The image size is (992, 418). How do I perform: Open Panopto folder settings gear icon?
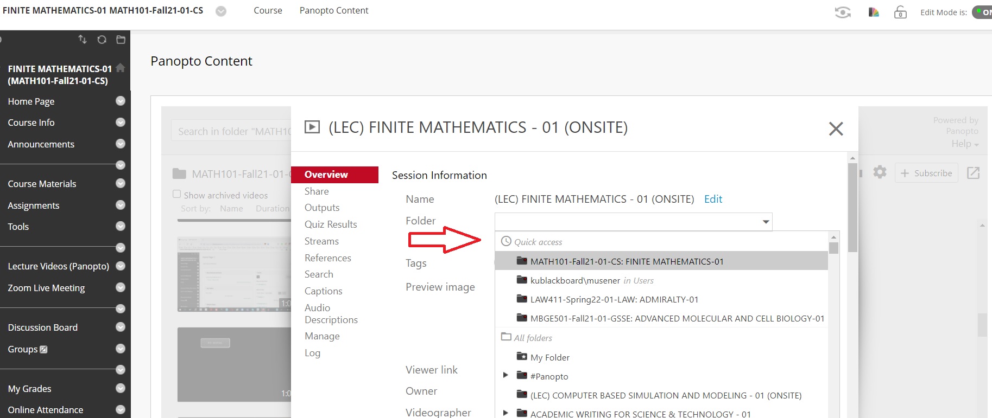[x=880, y=172]
